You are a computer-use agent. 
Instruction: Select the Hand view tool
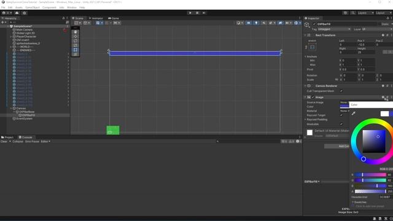[76, 32]
